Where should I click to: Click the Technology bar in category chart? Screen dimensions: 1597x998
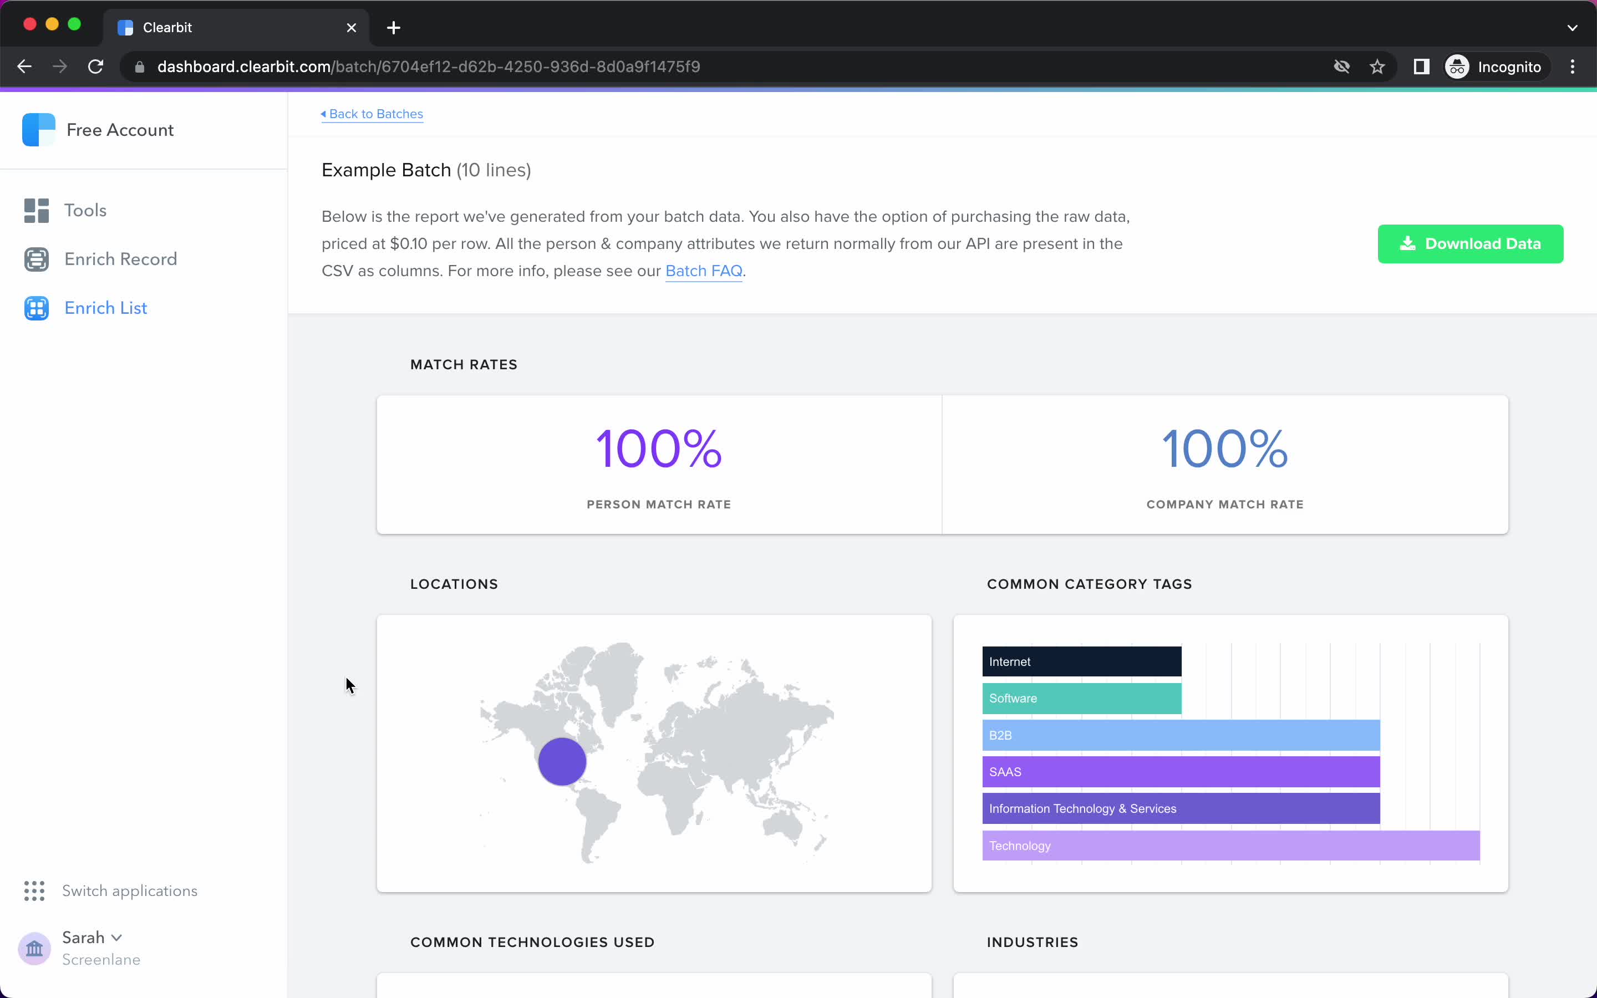tap(1232, 846)
